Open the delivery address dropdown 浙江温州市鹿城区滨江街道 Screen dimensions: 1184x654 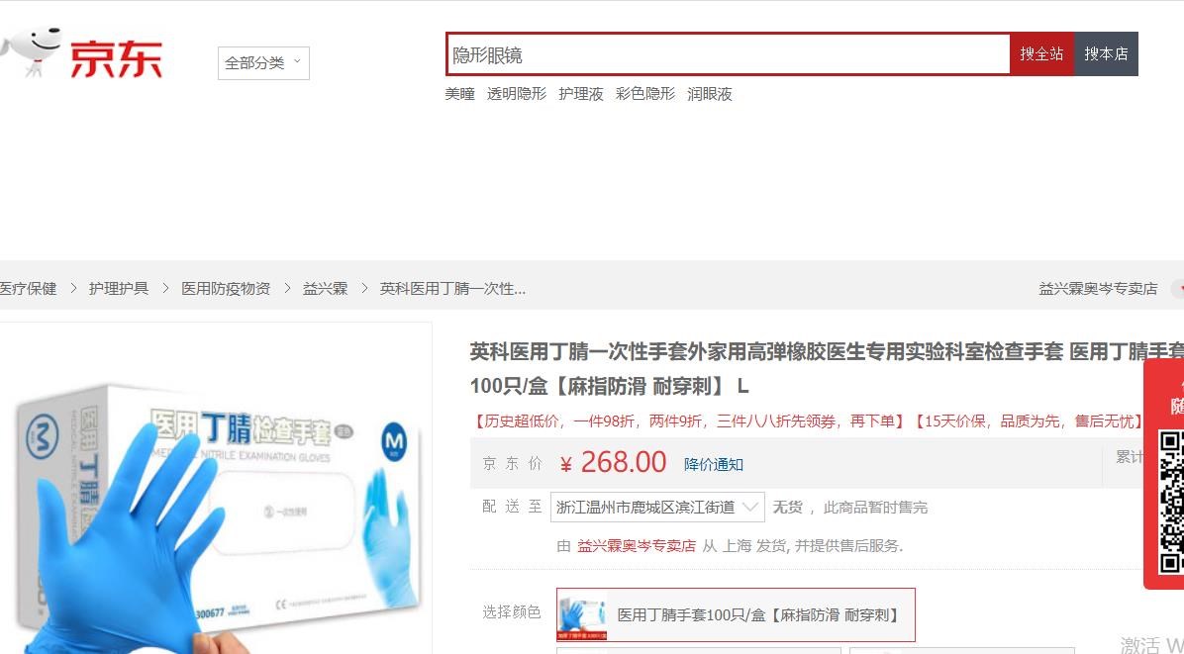point(657,507)
